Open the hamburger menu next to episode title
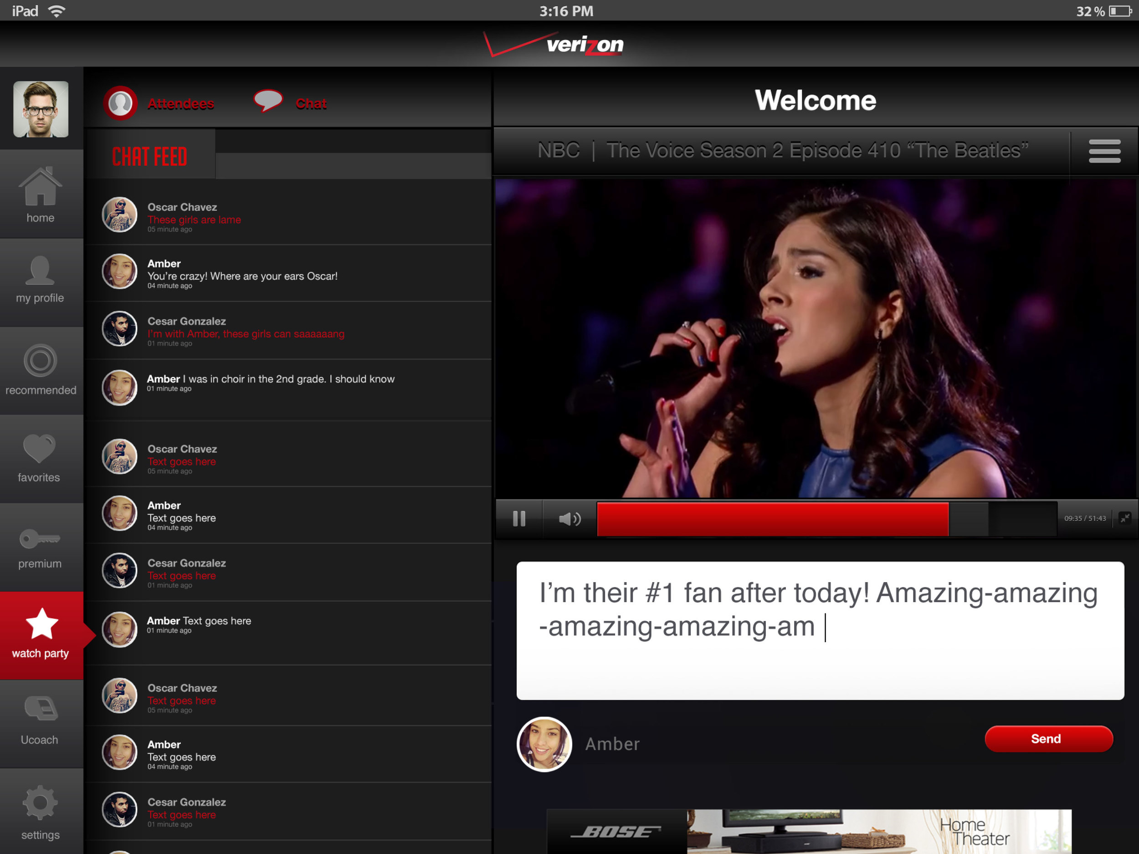The image size is (1139, 854). click(1104, 151)
